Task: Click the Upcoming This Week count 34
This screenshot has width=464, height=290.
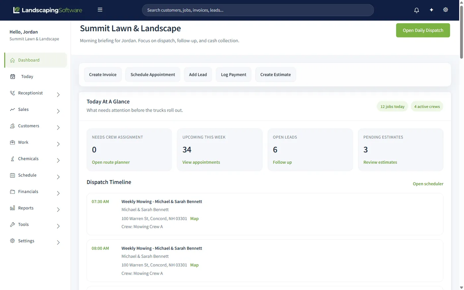Action: point(187,149)
